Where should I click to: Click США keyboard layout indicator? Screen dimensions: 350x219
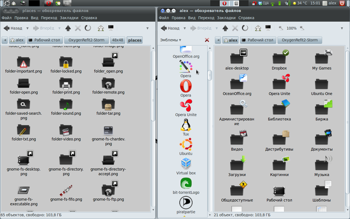click(266, 3)
